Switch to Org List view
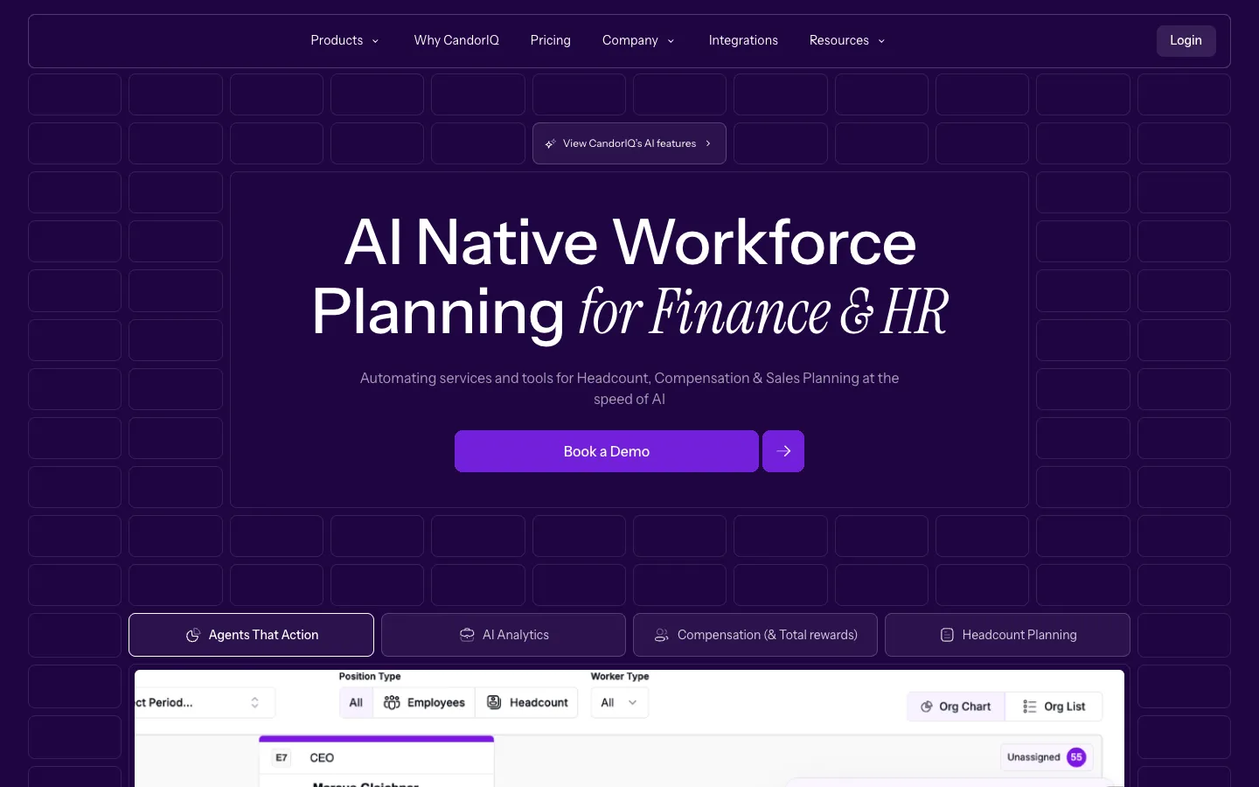 (x=1054, y=707)
